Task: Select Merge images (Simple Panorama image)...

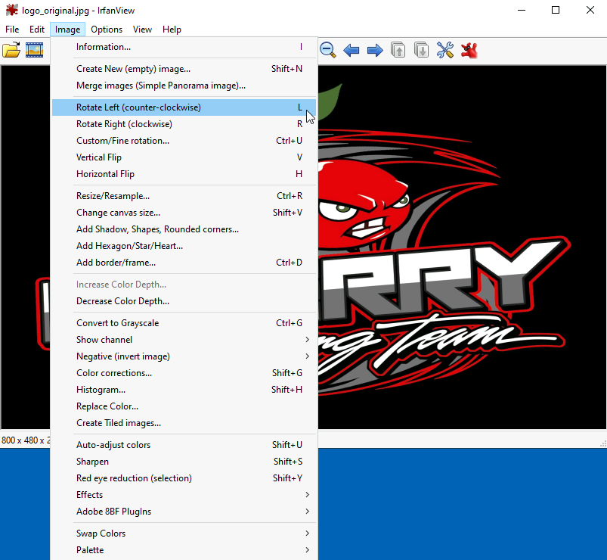Action: (184, 86)
